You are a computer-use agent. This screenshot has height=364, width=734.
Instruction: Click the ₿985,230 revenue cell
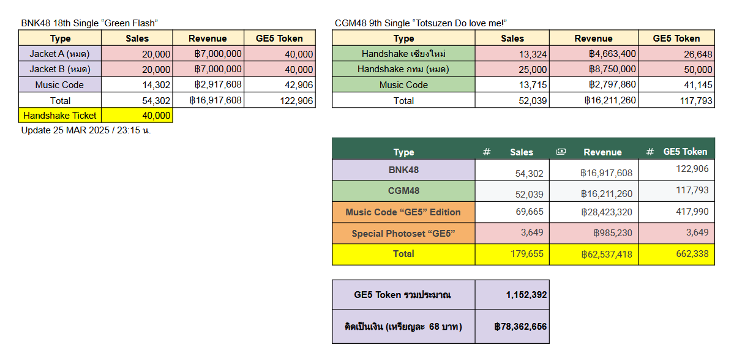[x=594, y=233]
